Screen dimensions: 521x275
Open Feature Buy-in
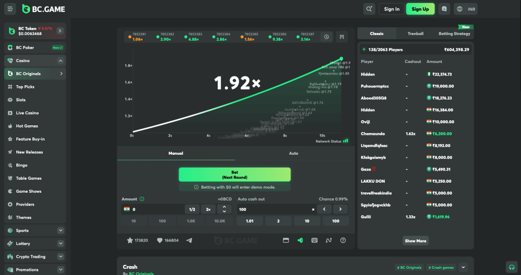pyautogui.click(x=35, y=139)
